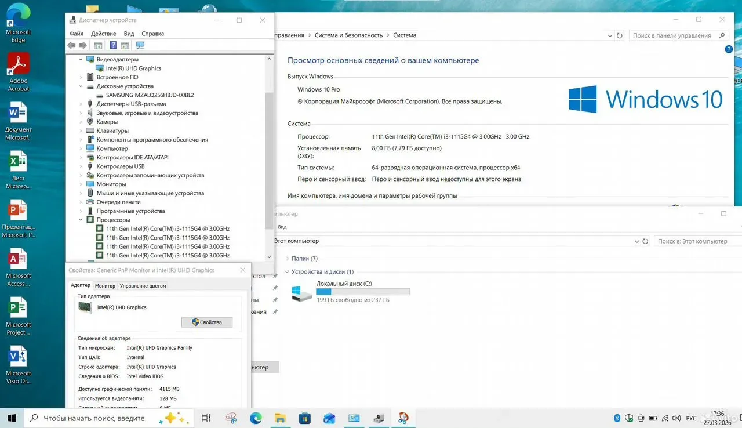Expand the Клавиатуры category
The height and width of the screenshot is (428, 742).
[81, 130]
